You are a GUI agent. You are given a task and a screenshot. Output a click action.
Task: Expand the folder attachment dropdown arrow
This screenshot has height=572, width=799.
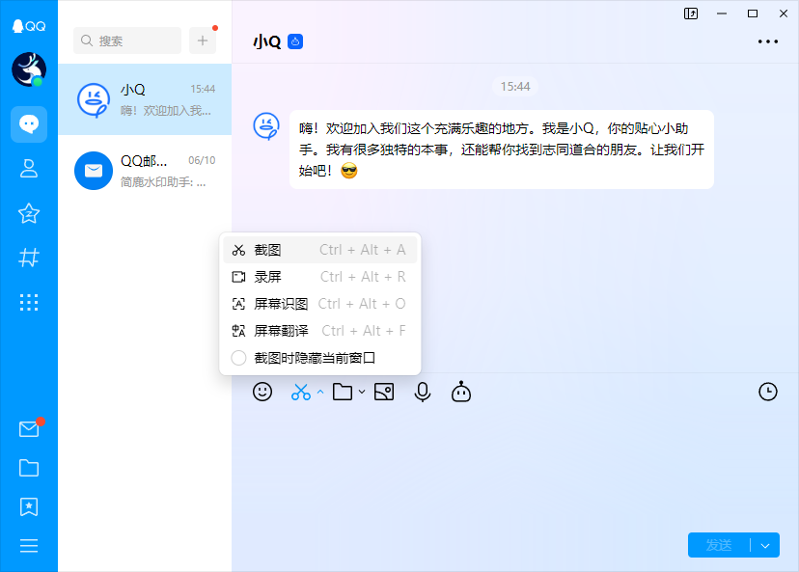(x=362, y=392)
